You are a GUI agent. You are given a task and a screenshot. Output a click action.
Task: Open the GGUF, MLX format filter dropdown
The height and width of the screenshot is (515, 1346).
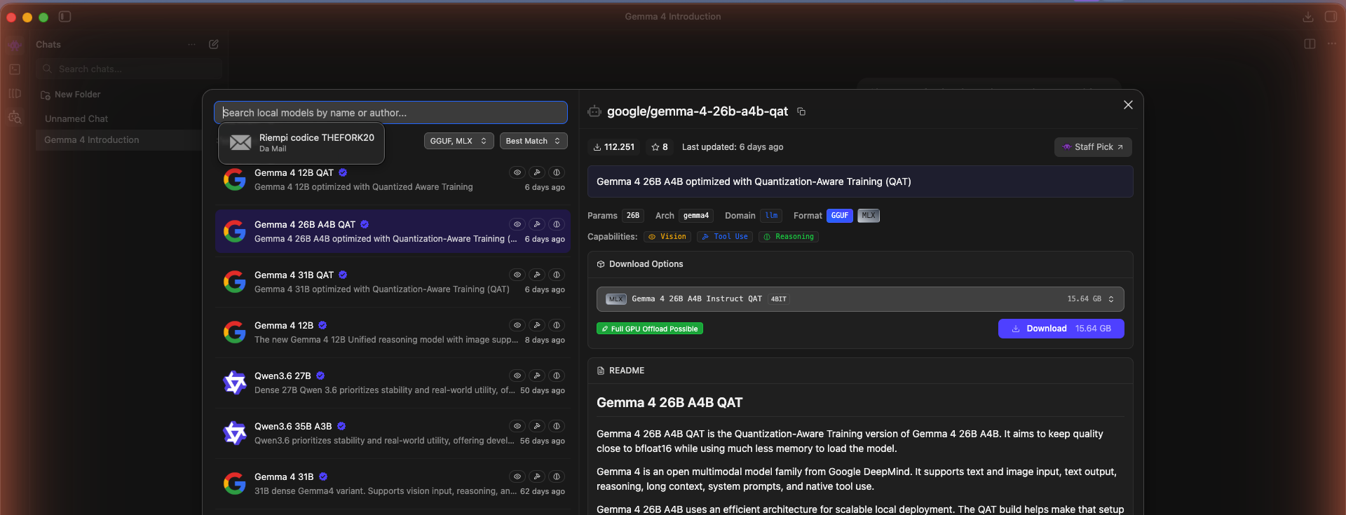[458, 141]
